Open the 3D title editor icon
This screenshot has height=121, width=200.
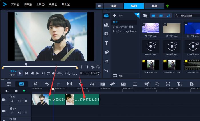[179, 84]
